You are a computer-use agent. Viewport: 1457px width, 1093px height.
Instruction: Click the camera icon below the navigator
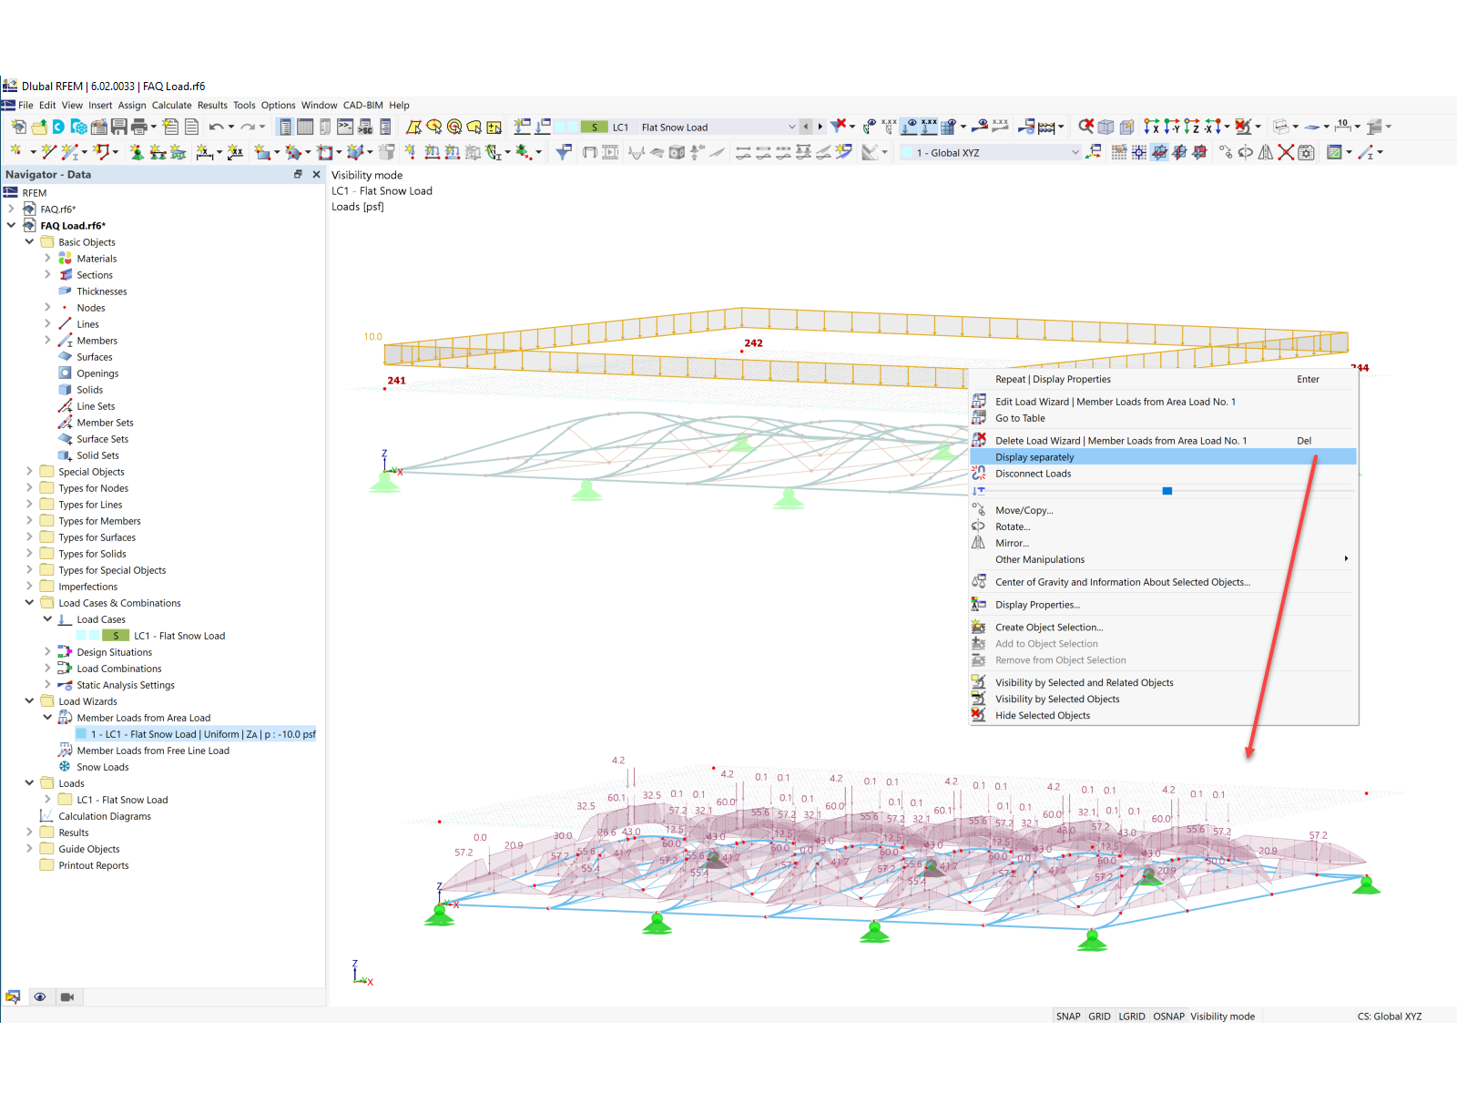[67, 996]
